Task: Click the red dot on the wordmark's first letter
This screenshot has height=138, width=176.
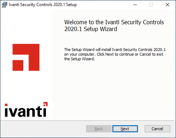Action: click(6, 105)
